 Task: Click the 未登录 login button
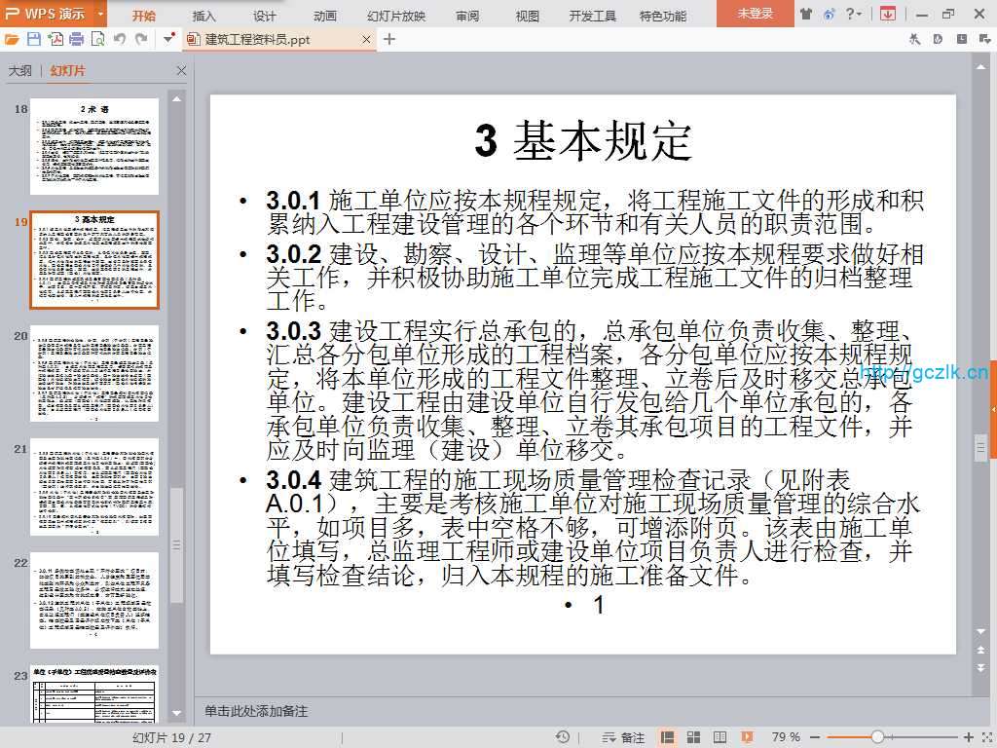[755, 15]
